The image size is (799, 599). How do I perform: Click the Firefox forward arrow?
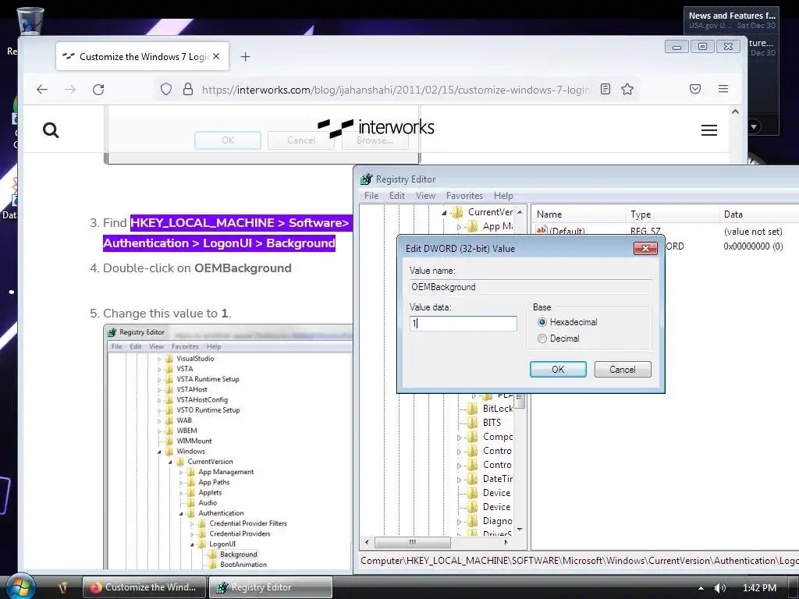click(x=70, y=90)
